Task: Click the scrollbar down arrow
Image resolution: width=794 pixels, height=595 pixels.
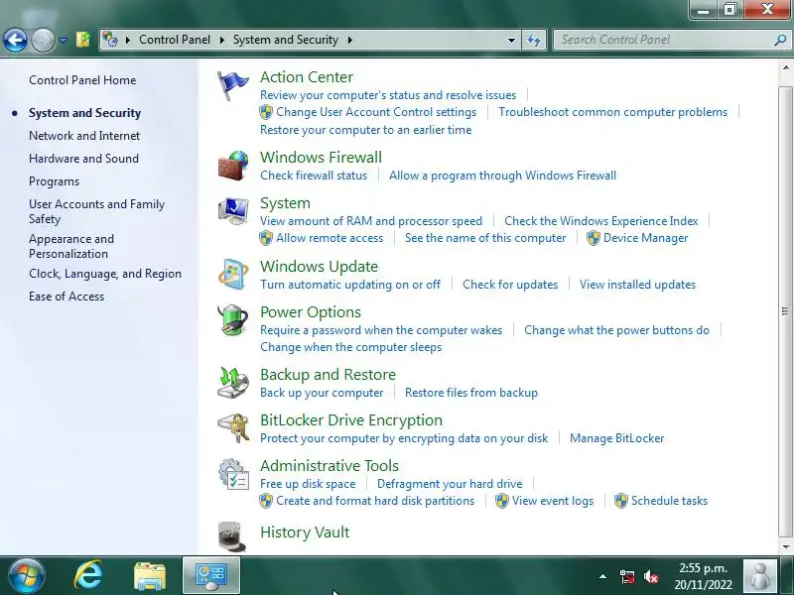Action: pos(785,547)
